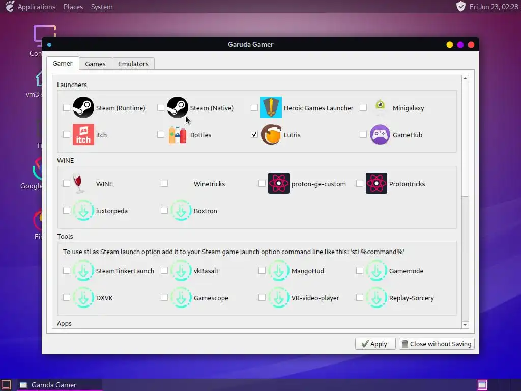Tick the itch checkbox
This screenshot has width=521, height=391.
(x=67, y=134)
